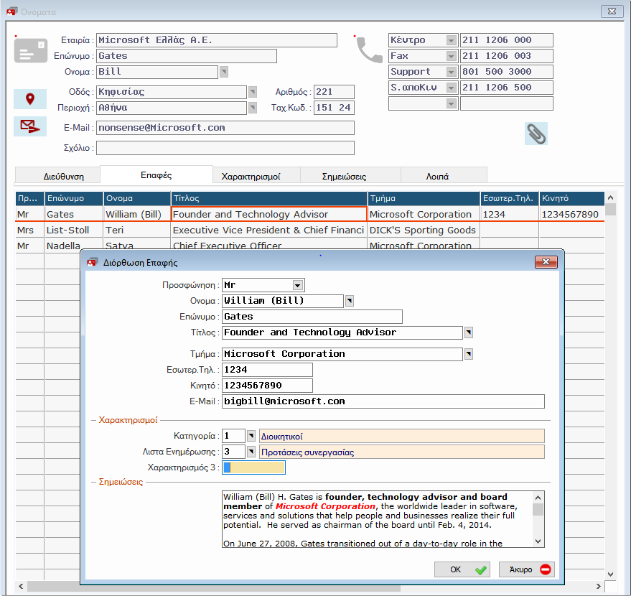Open the lookup arrow next to Αθήνα area field

tap(252, 108)
